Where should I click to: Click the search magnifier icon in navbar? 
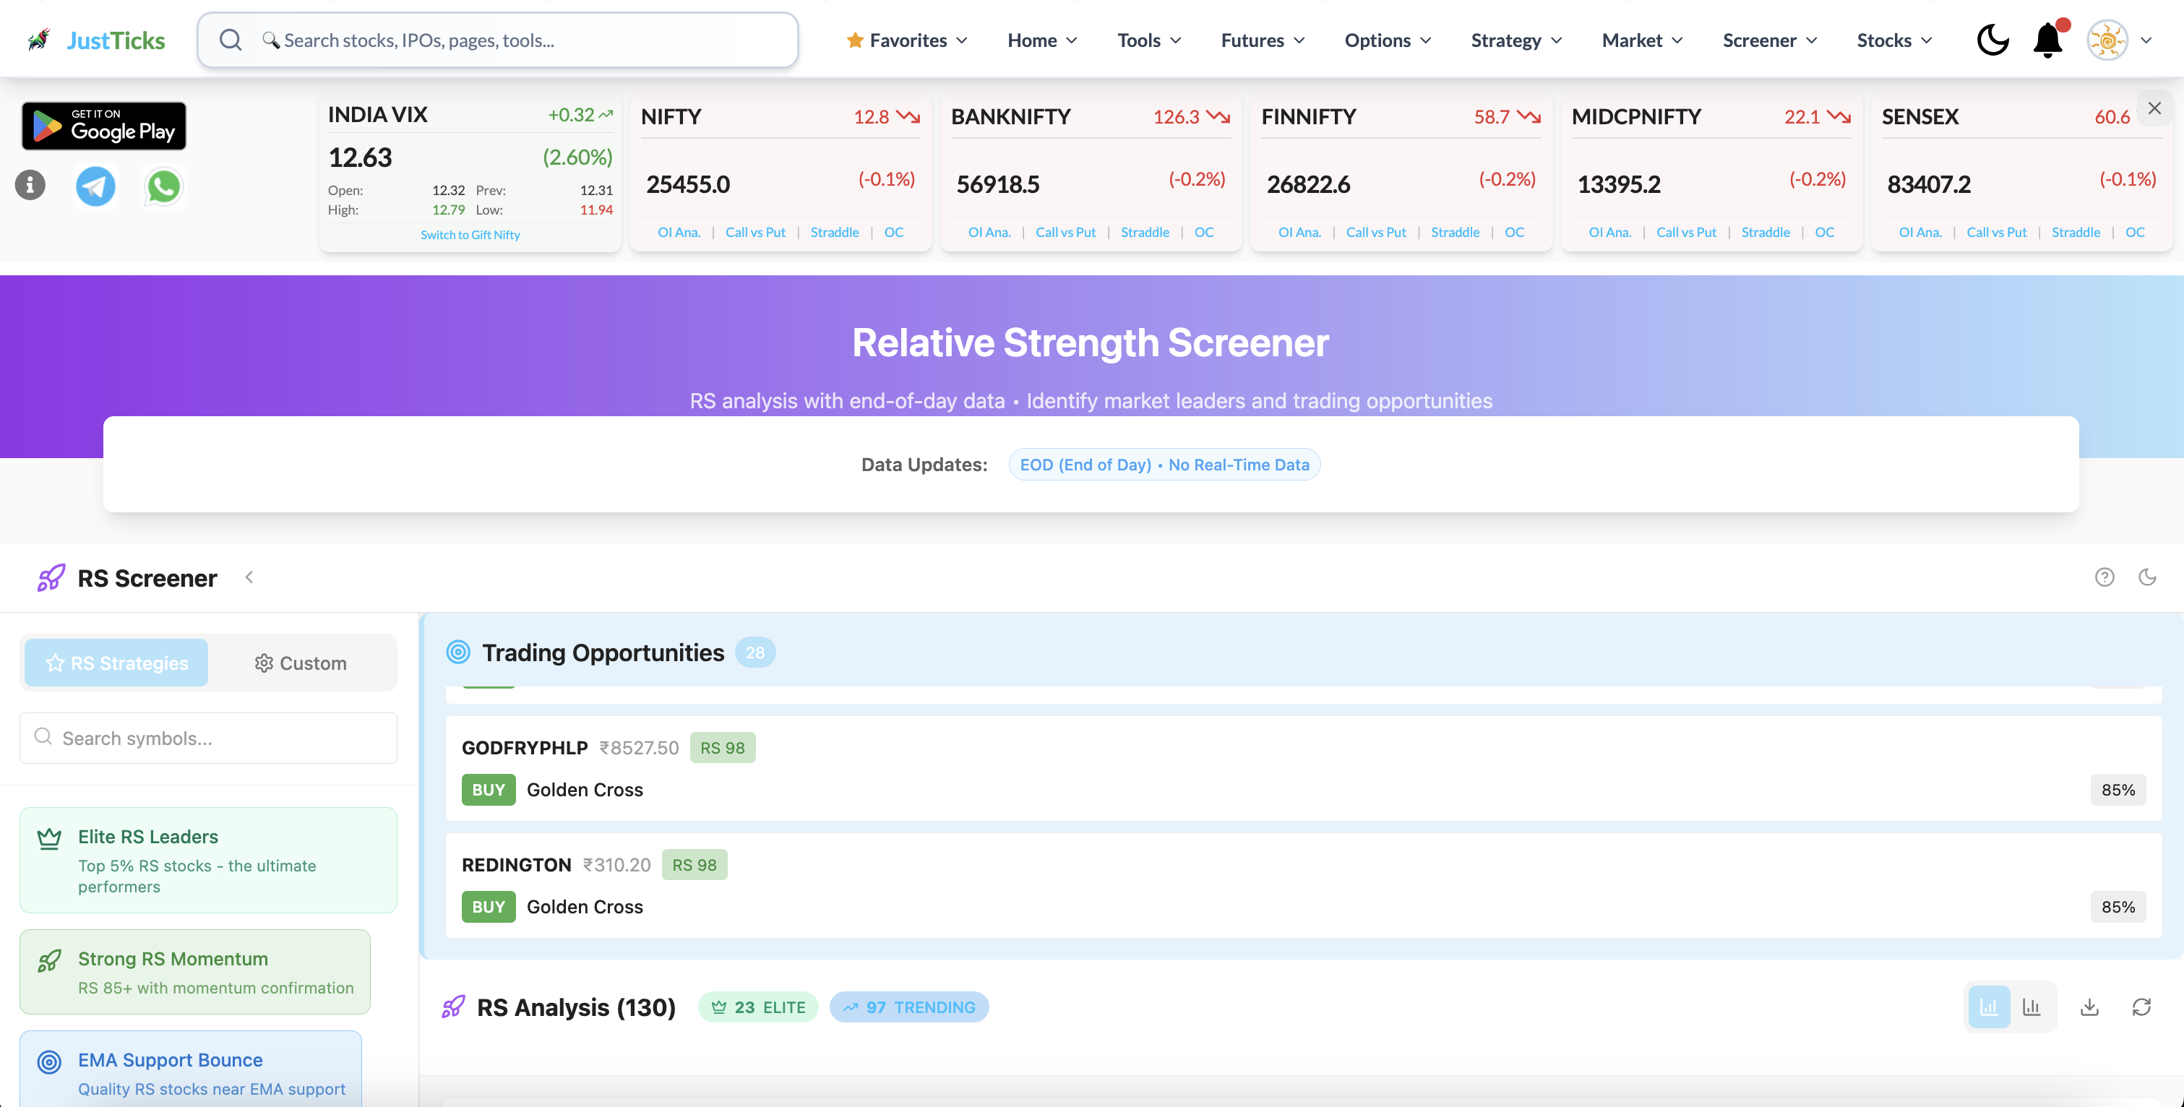click(x=231, y=40)
